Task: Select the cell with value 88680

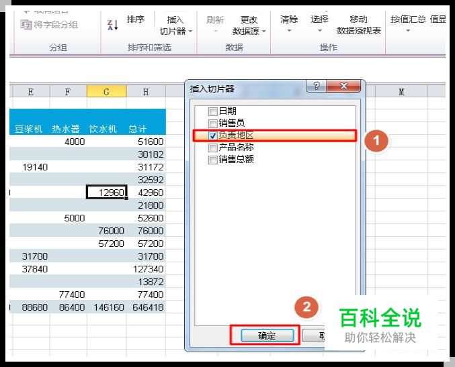Action: pos(30,307)
